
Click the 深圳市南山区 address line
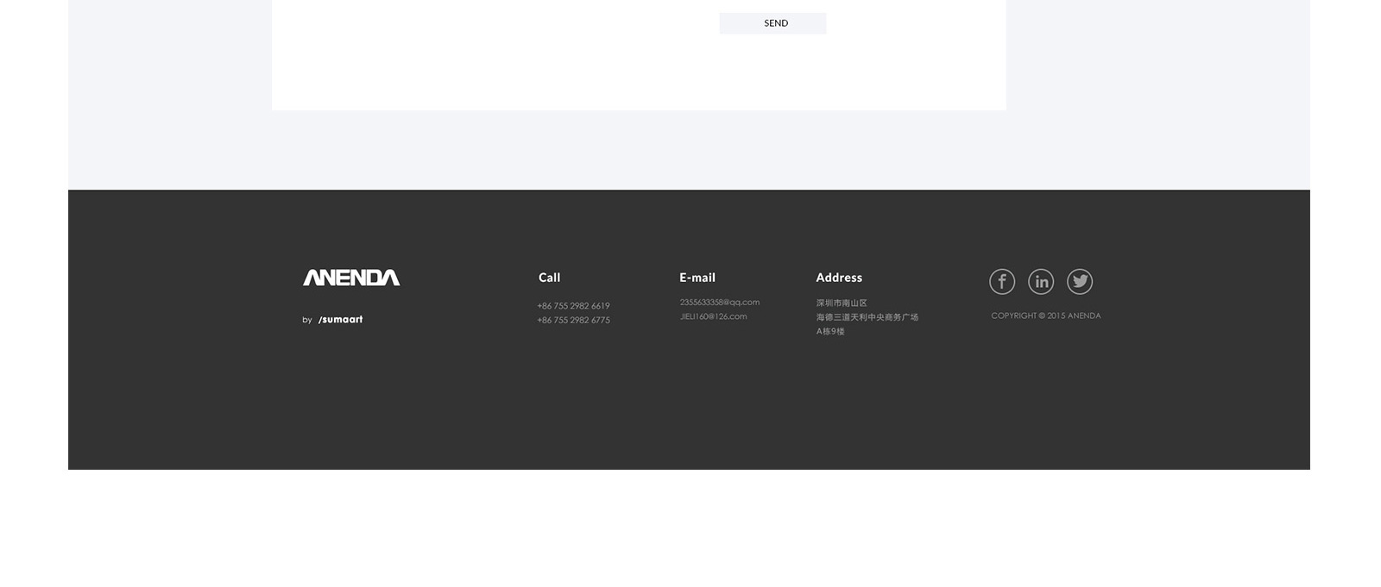841,303
